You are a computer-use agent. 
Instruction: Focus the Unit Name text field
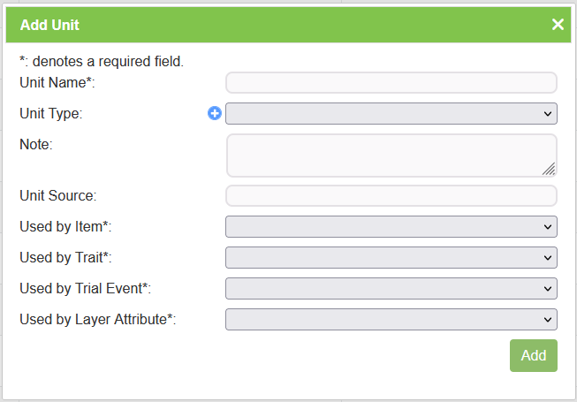tap(391, 83)
